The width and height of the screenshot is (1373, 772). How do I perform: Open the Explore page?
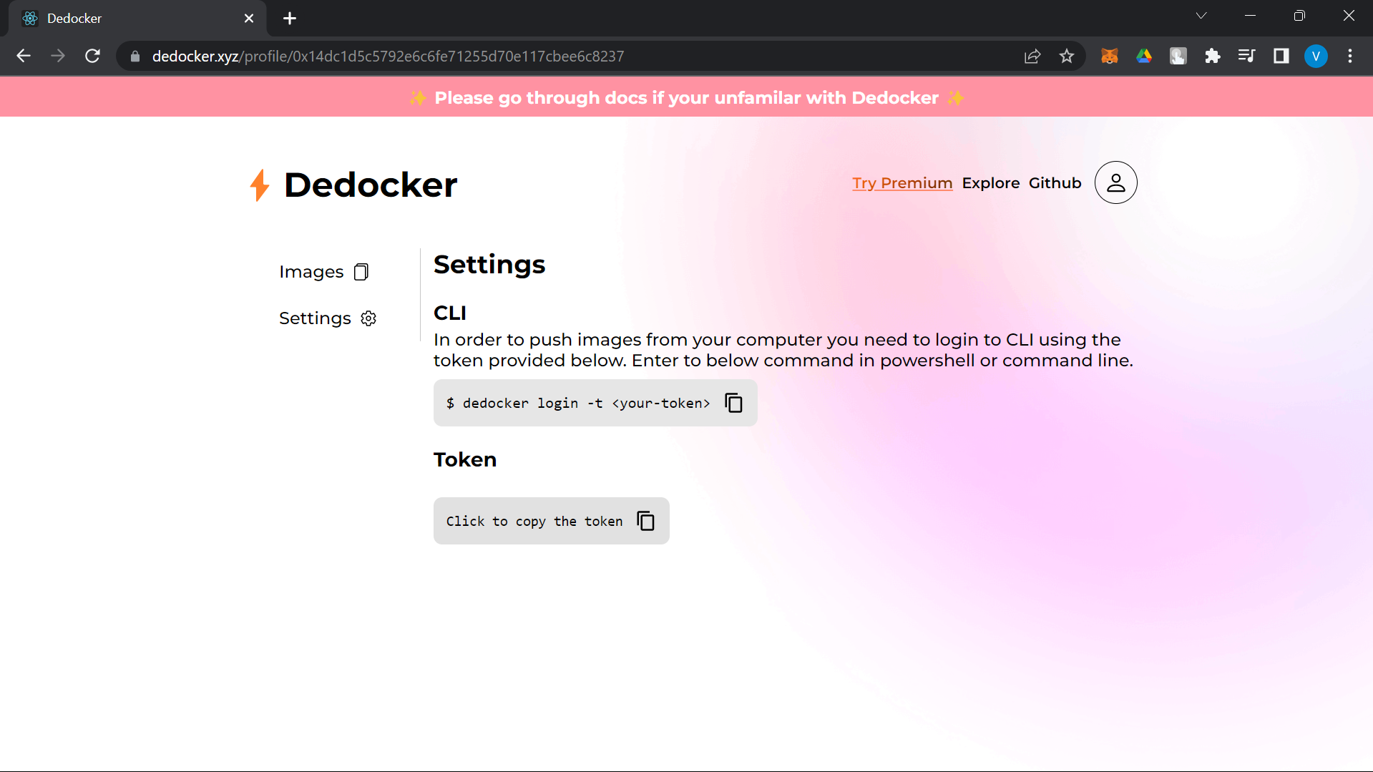point(991,183)
